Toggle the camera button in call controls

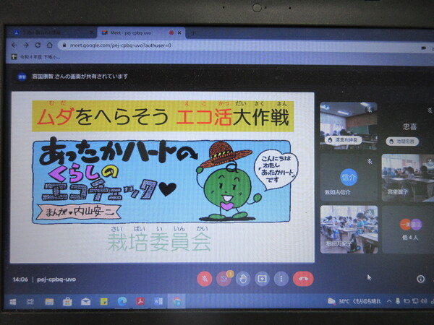pos(224,278)
